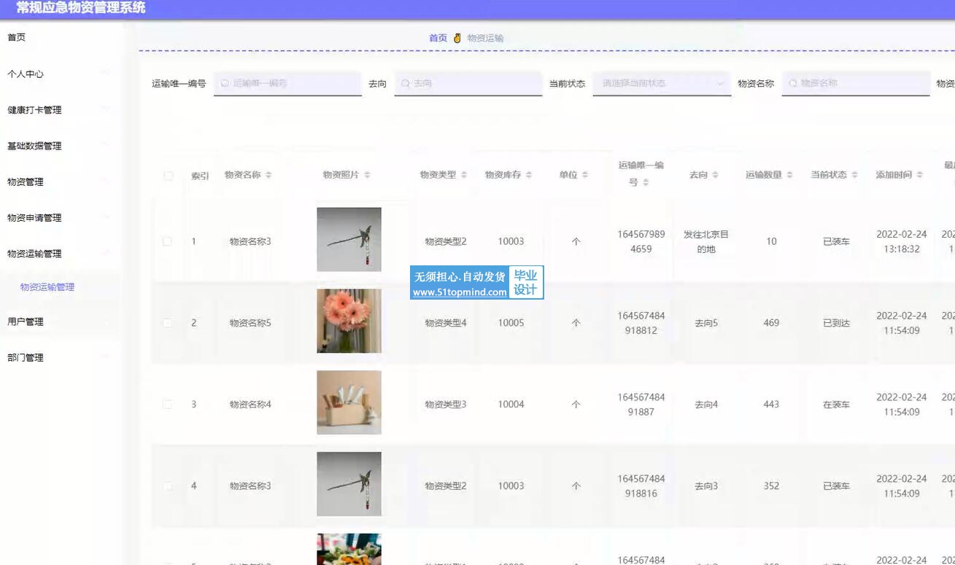Select the 物资运输管理 submenu item
The width and height of the screenshot is (955, 565).
tap(47, 287)
